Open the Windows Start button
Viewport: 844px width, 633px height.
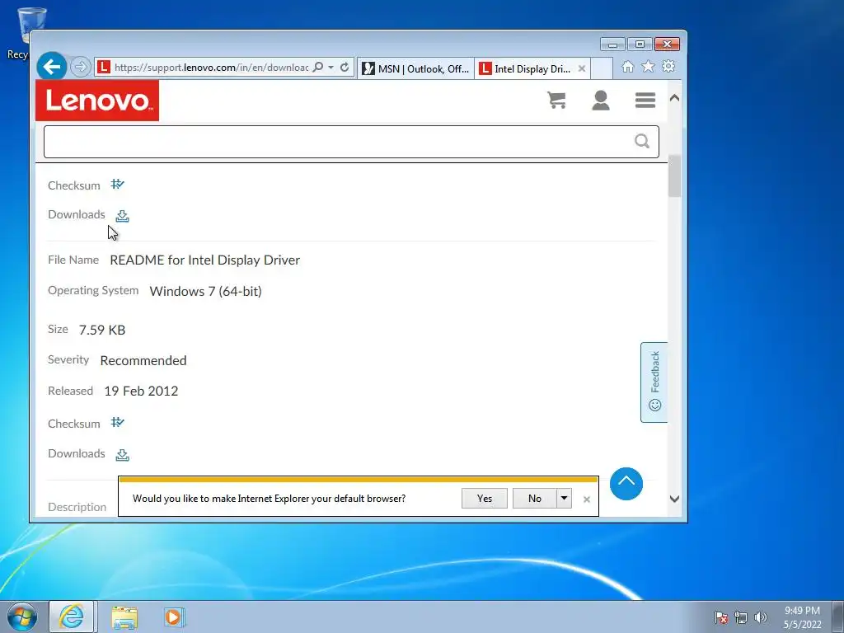pos(21,617)
